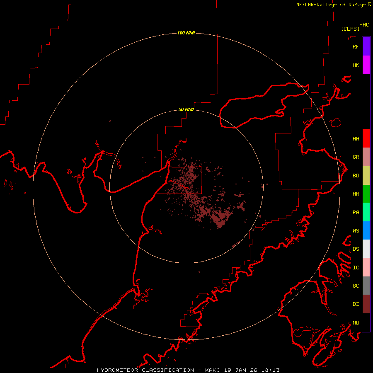Click the RF purple legend swatch
This screenshot has width=373, height=373.
pyautogui.click(x=366, y=46)
